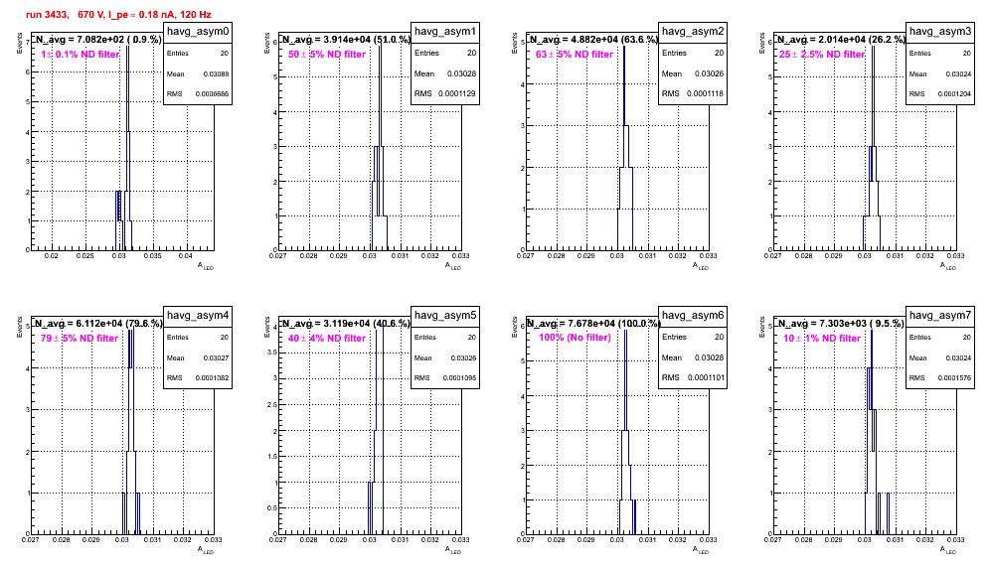The width and height of the screenshot is (990, 568).
Task: Click Entries 20 row in havg_asym2 box
Action: tap(693, 53)
